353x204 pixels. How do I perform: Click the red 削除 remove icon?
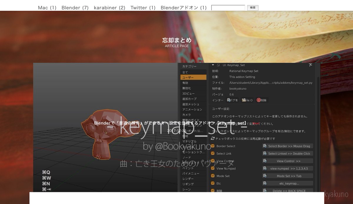pyautogui.click(x=262, y=100)
